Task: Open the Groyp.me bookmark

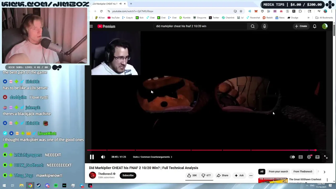Action: pyautogui.click(x=199, y=18)
